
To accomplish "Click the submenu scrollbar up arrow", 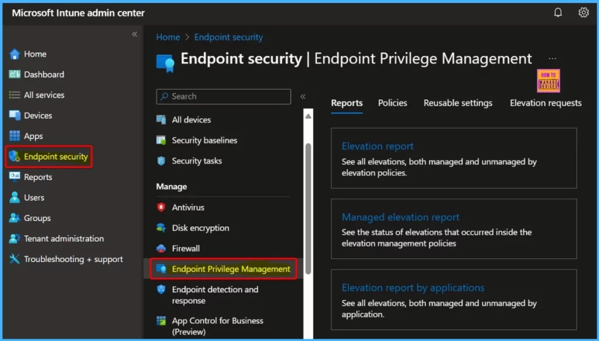I will [308, 116].
